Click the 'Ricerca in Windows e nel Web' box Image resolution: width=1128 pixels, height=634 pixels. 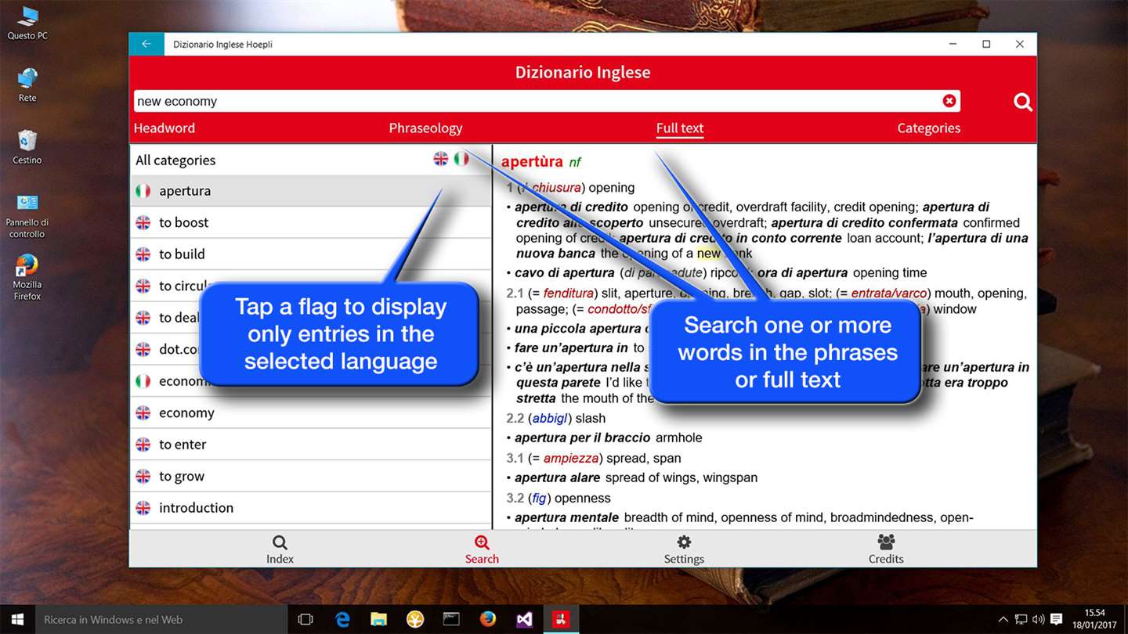pyautogui.click(x=161, y=619)
